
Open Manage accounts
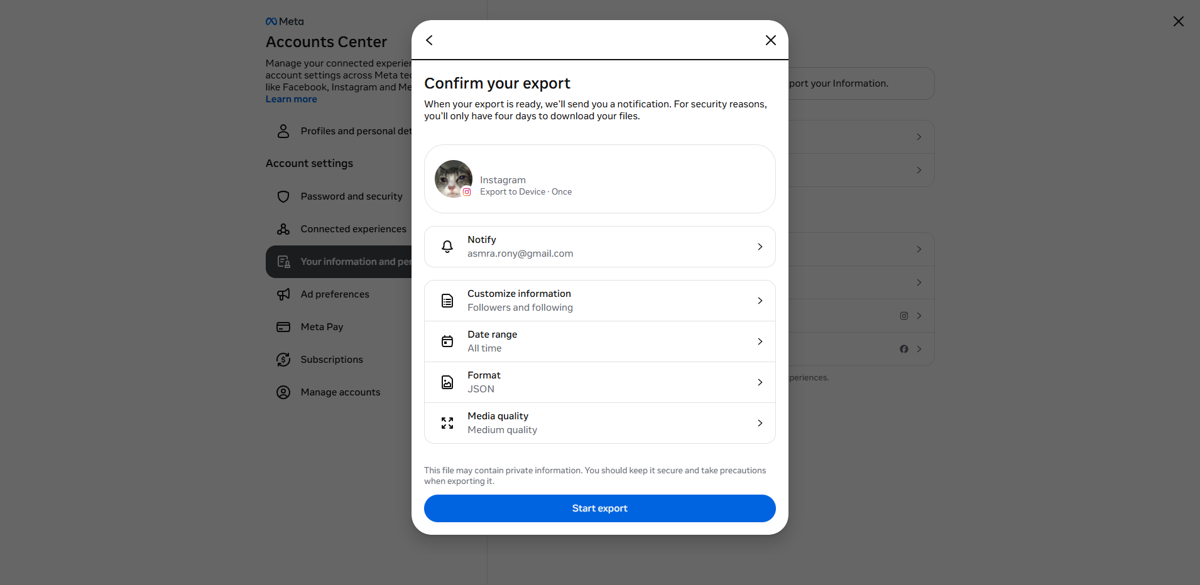click(x=339, y=392)
